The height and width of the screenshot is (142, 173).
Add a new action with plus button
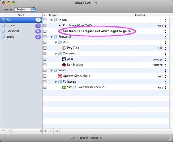click(45, 131)
